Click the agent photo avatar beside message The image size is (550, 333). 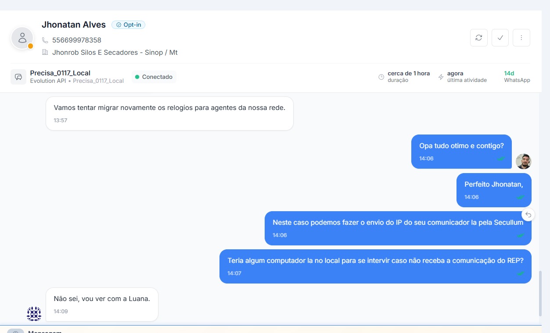point(523,161)
